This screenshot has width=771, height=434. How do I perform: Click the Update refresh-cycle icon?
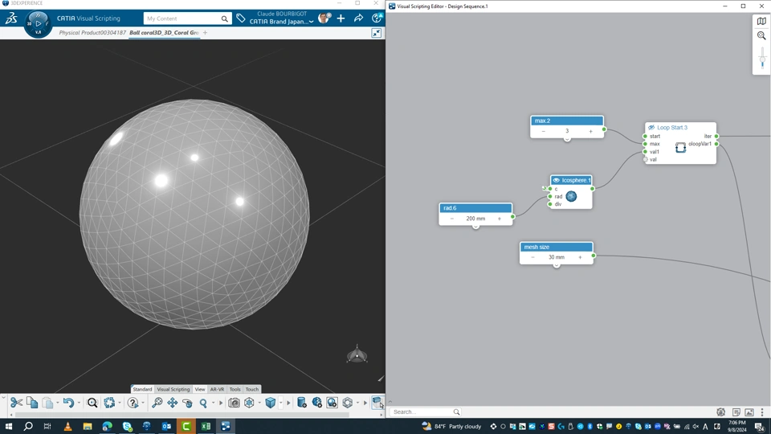click(x=109, y=403)
